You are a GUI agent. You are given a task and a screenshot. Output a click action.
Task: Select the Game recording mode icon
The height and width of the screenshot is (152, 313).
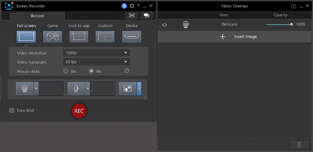pos(53,37)
